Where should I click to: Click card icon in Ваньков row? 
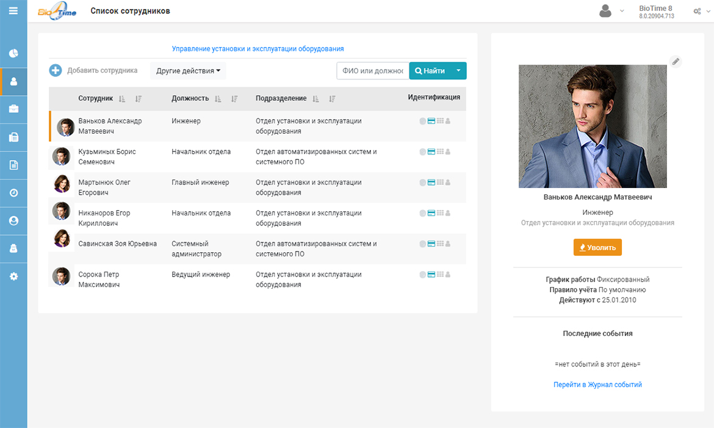click(x=431, y=121)
